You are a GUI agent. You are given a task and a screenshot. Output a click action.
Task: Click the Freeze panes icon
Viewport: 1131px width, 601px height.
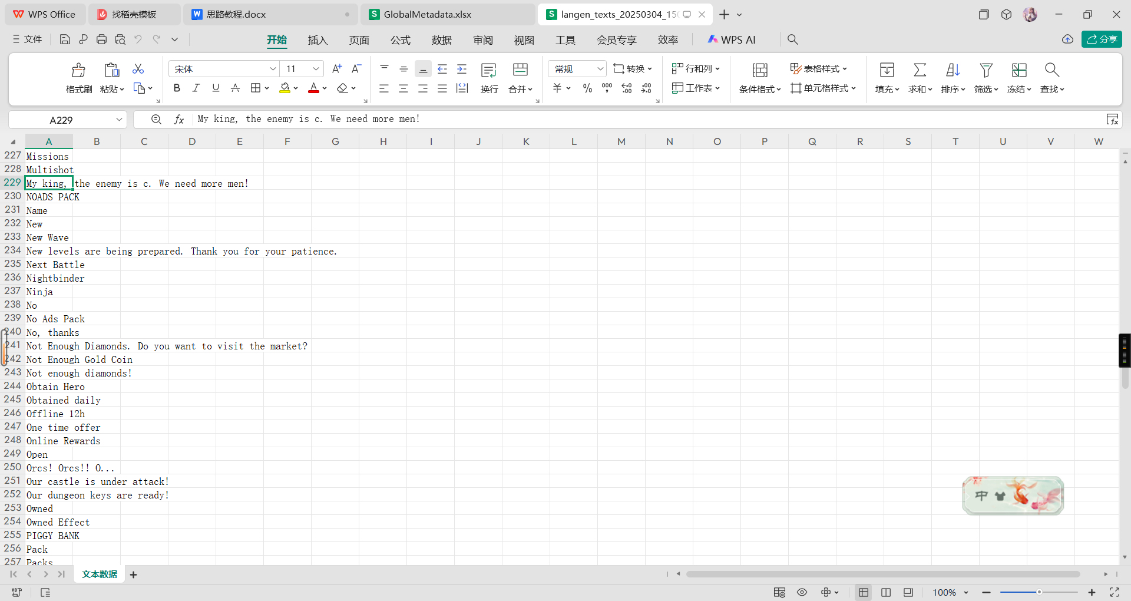tap(1019, 70)
